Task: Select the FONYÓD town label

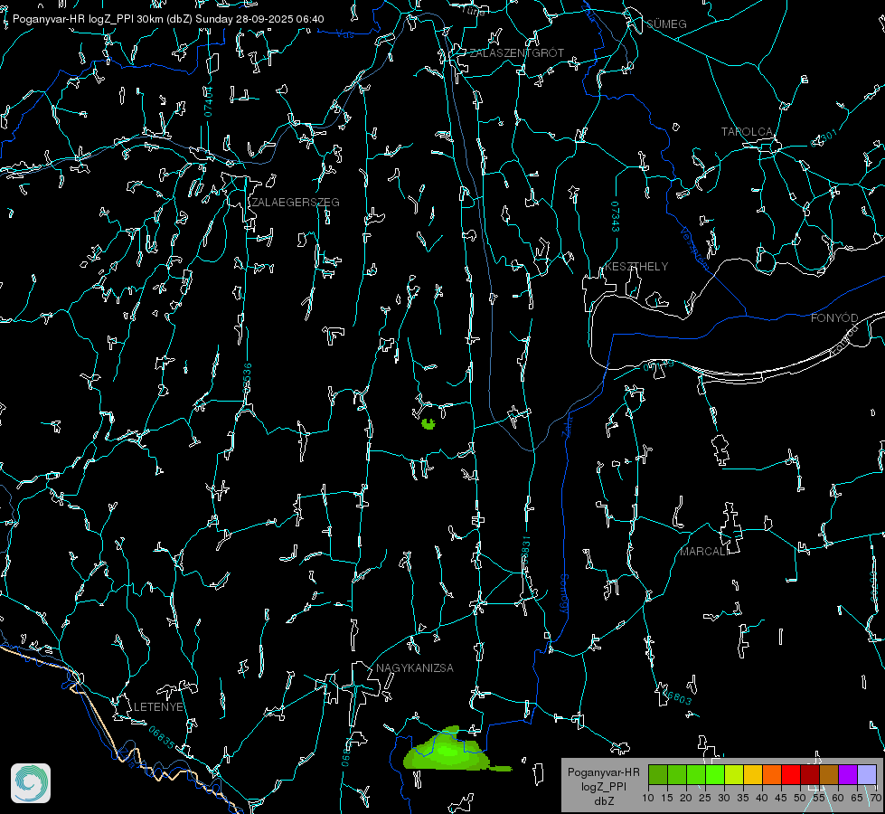Action: (x=834, y=318)
